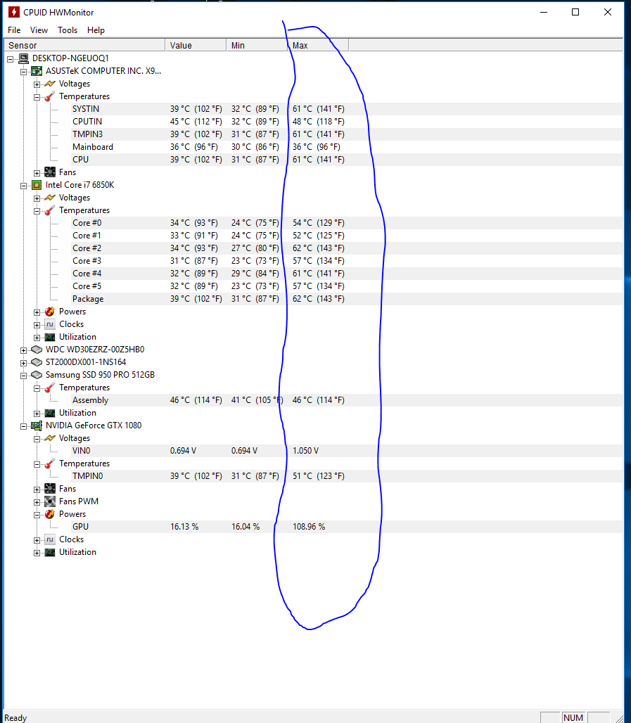The image size is (631, 723).
Task: Click the Samsung SSD 950 PRO drive icon
Action: [x=37, y=375]
